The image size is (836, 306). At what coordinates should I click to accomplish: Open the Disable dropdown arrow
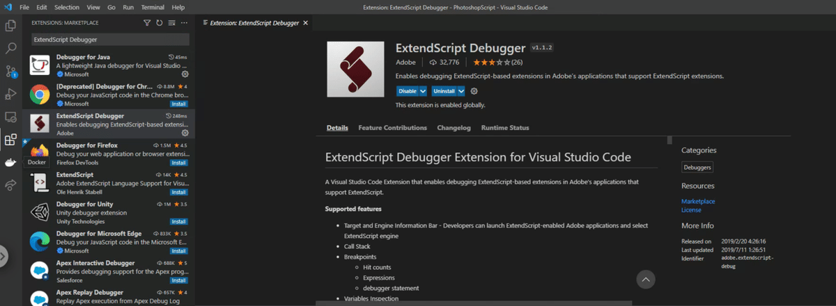(x=423, y=91)
